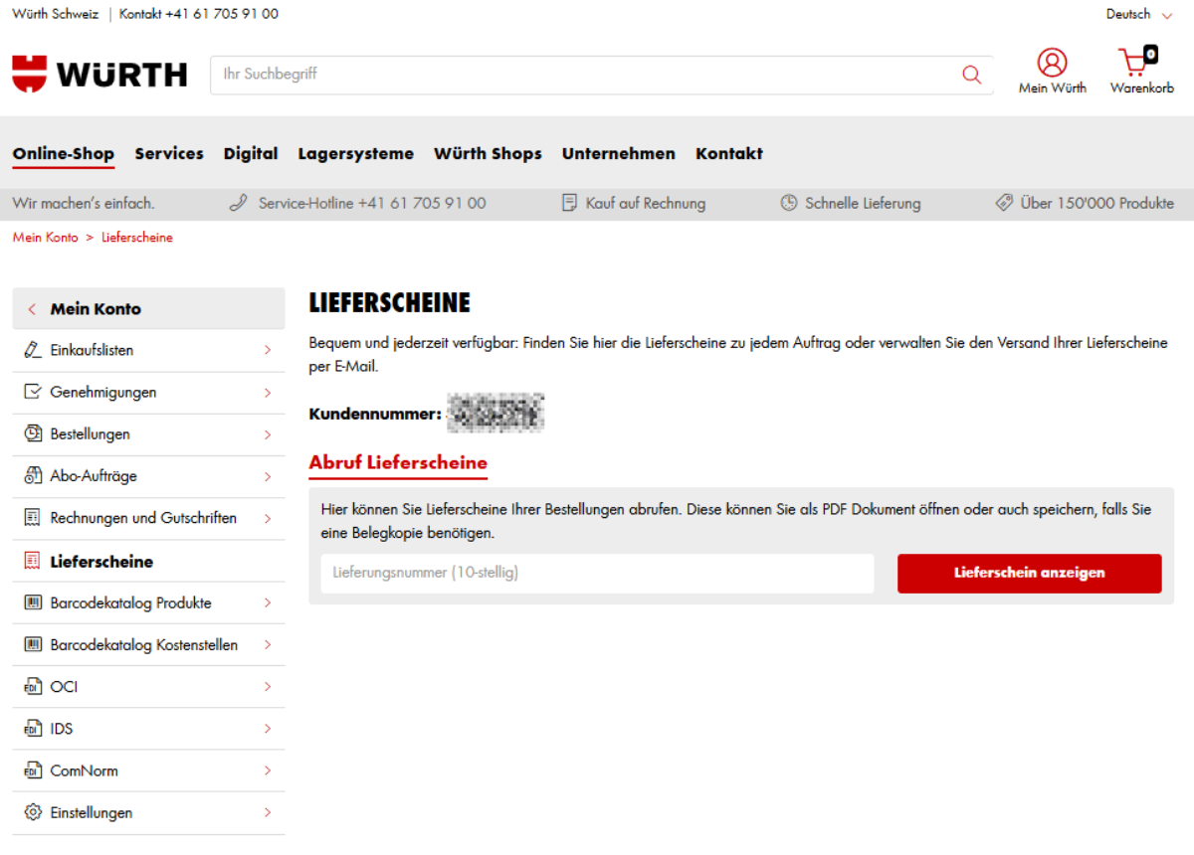Expand the IDS chevron
The width and height of the screenshot is (1194, 855).
coord(268,728)
